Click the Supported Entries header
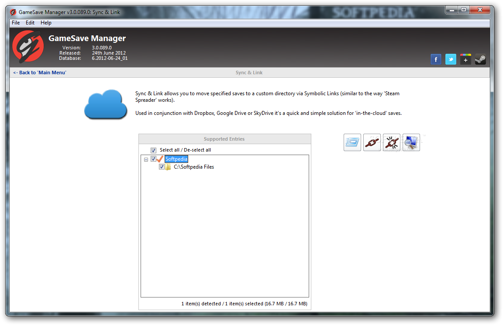This screenshot has width=503, height=325. [224, 139]
